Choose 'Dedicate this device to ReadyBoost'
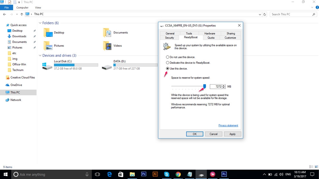Image resolution: width=319 pixels, height=179 pixels. [168, 63]
